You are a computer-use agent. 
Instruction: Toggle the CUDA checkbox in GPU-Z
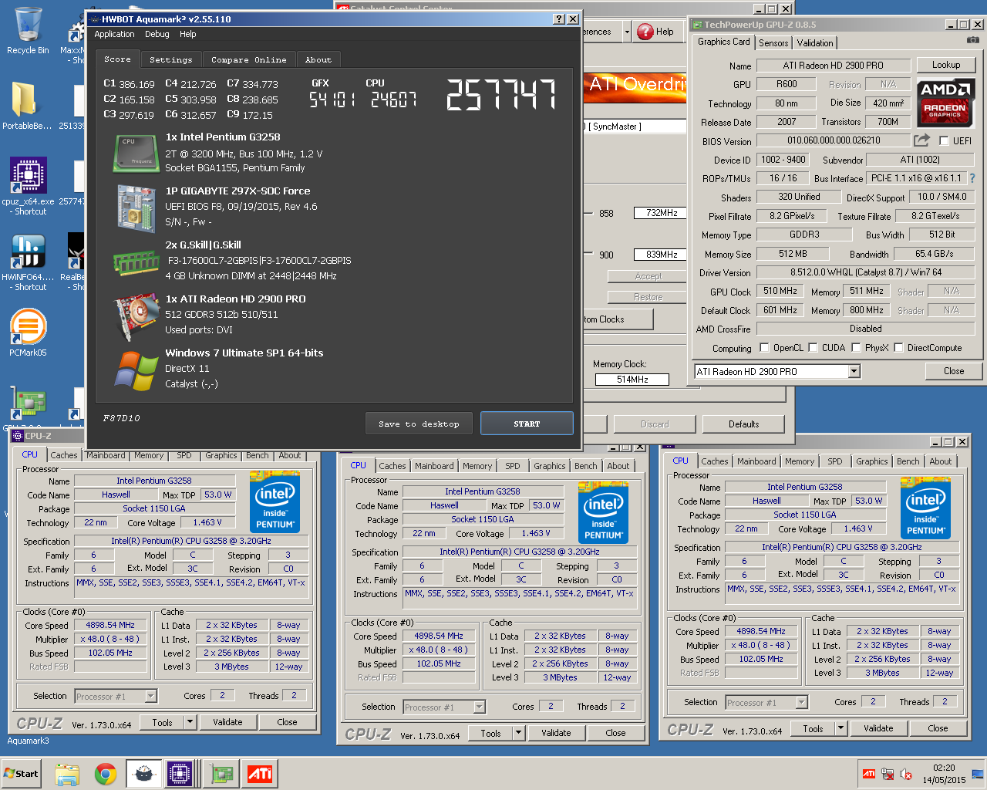coord(813,348)
